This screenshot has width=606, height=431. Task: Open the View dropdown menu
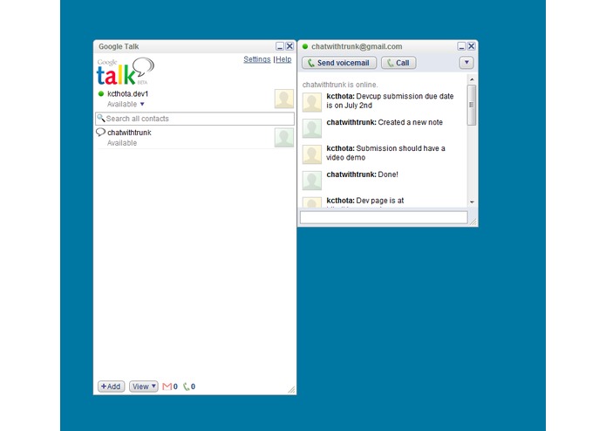click(x=143, y=387)
